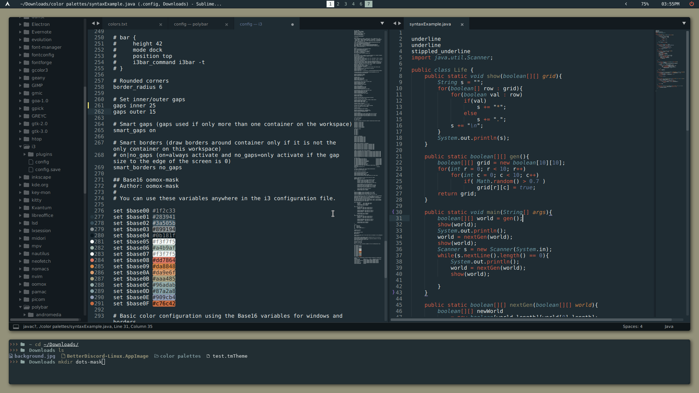
Task: Select the syntaxExample.java tab
Action: (430, 24)
